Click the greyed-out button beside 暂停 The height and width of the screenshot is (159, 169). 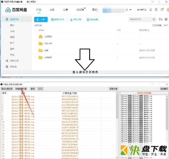pos(40,89)
